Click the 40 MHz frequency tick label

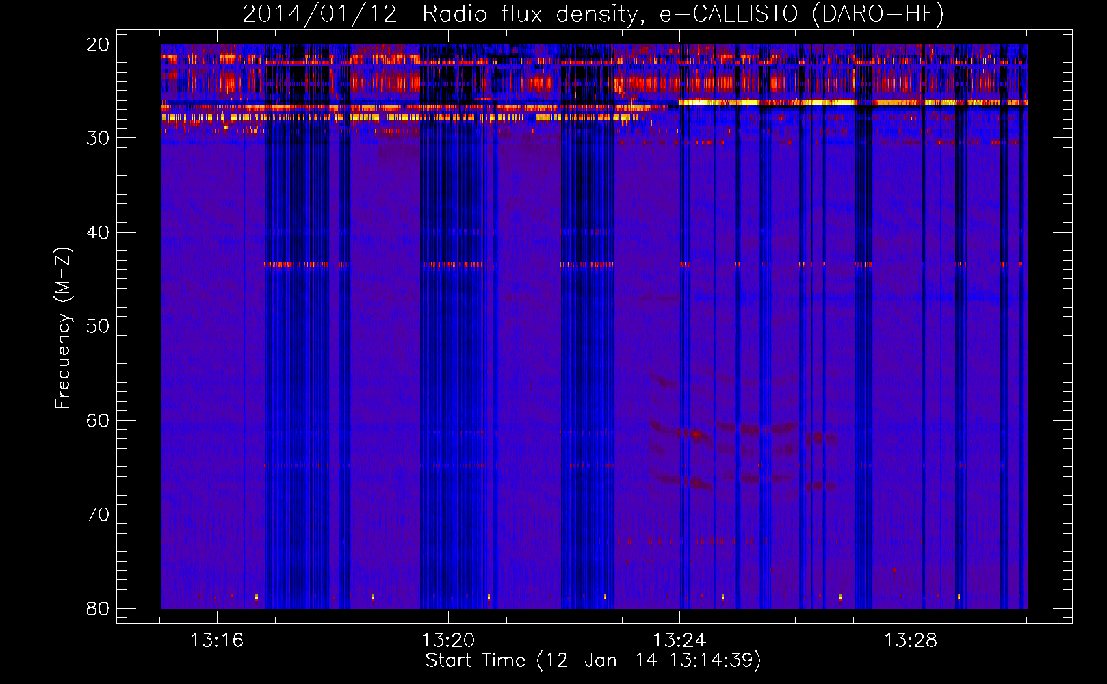[x=98, y=233]
